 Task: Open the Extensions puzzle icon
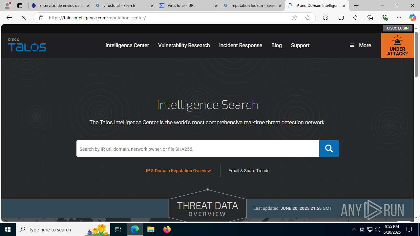click(x=325, y=18)
